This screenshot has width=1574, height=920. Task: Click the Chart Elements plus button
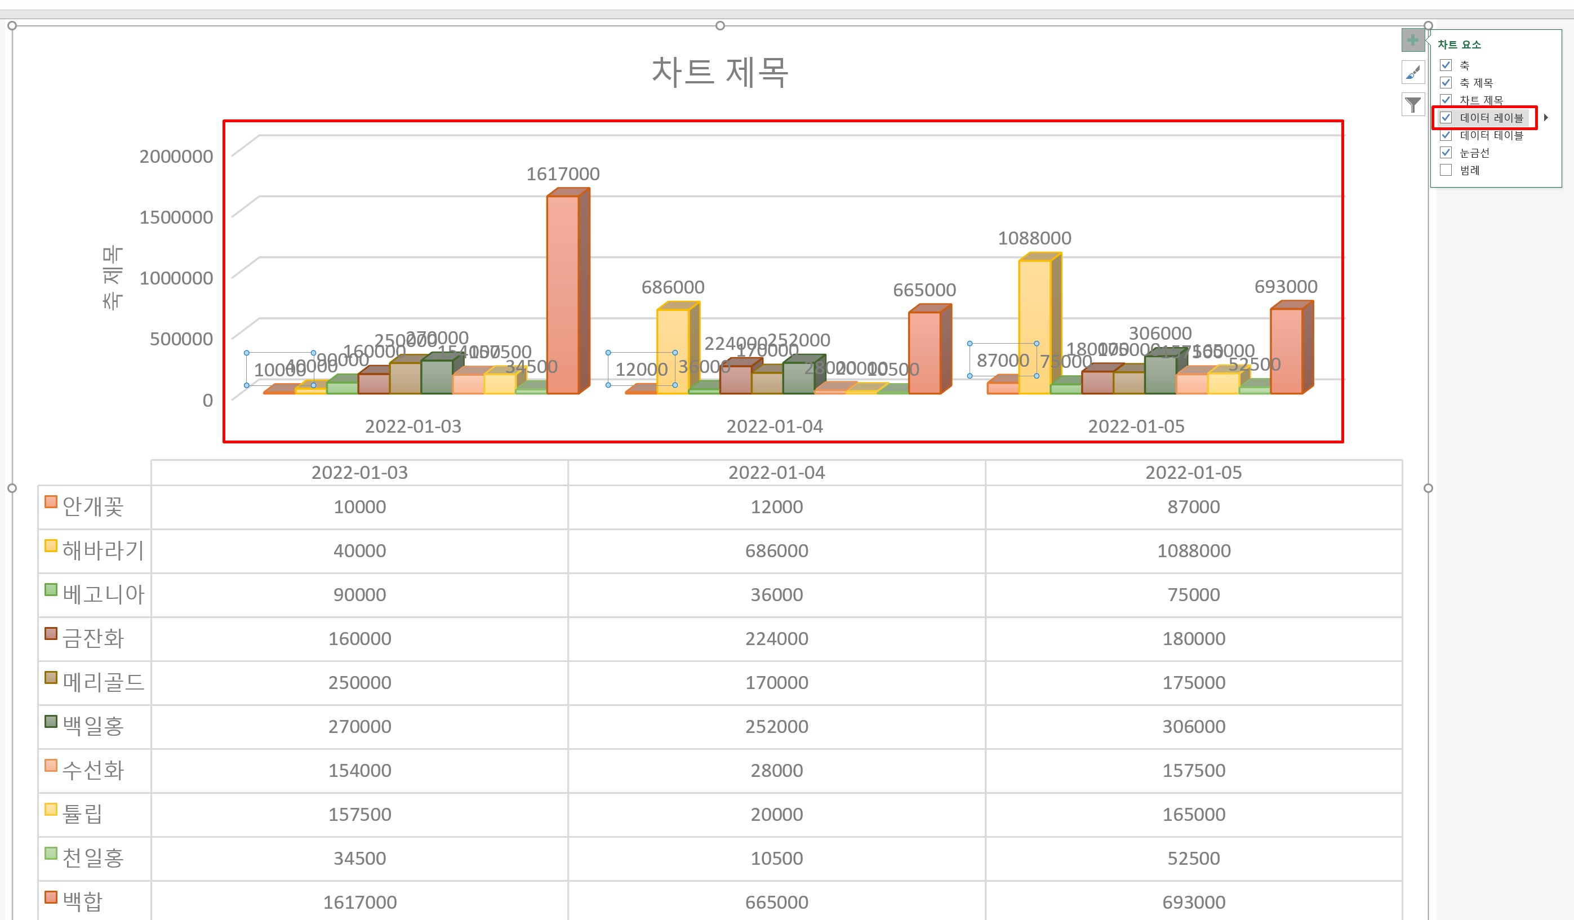[x=1412, y=41]
